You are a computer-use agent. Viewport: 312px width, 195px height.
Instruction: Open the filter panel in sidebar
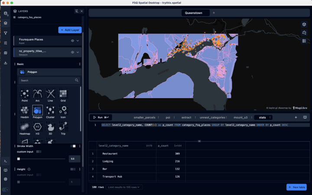(x=5, y=33)
